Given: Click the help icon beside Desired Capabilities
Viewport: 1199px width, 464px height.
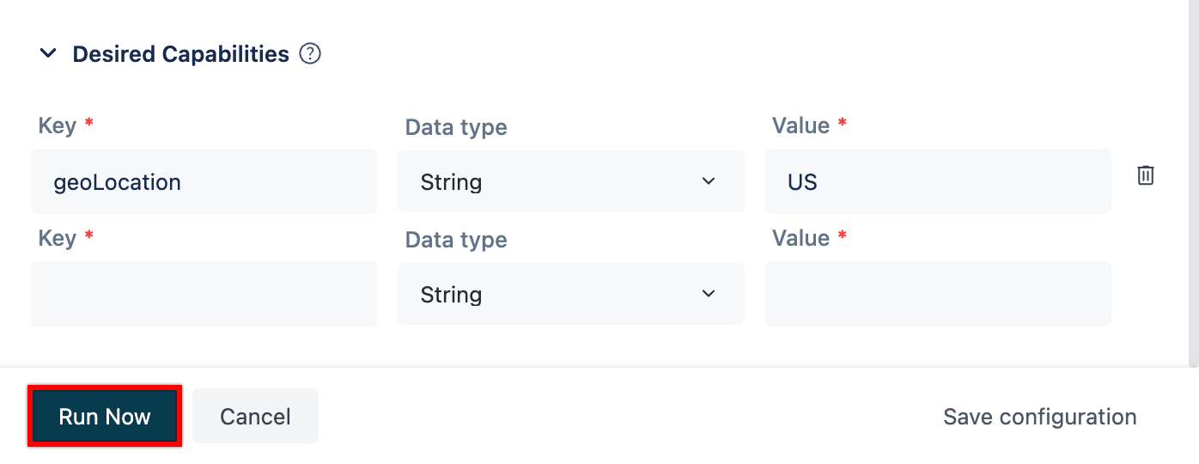Looking at the screenshot, I should pyautogui.click(x=310, y=54).
